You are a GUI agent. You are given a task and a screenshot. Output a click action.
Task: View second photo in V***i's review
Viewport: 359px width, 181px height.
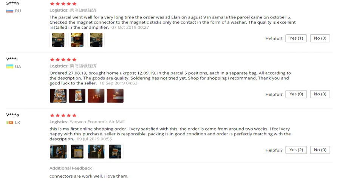click(x=77, y=96)
